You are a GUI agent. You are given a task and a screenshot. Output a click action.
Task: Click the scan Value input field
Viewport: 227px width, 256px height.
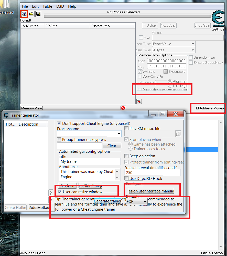click(188, 38)
